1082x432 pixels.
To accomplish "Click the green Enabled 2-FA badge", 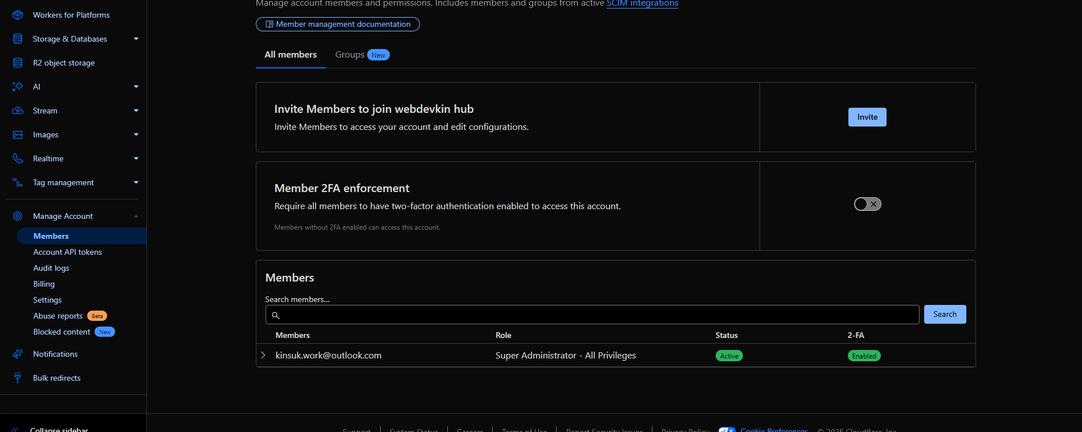I will pos(864,356).
